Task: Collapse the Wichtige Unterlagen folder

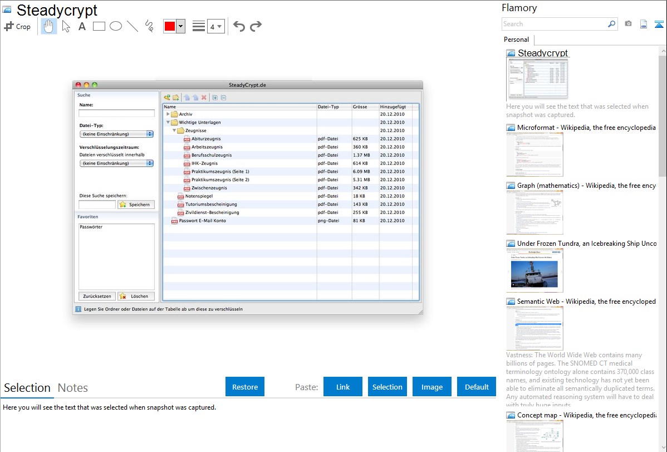Action: (168, 122)
